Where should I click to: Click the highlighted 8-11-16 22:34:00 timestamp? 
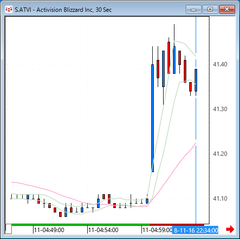(195, 230)
